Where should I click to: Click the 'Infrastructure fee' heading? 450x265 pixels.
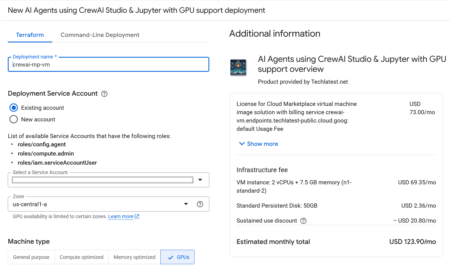[x=262, y=170]
